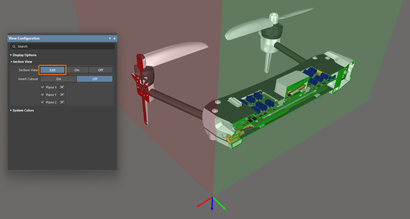
Task: Close the View Configuration panel
Action: point(114,38)
